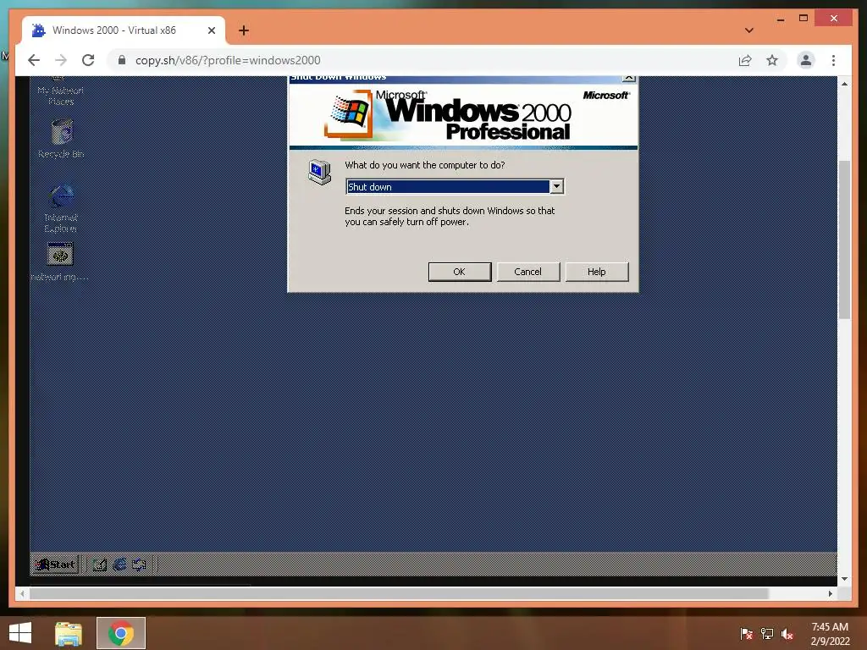This screenshot has height=650, width=867.
Task: Click the page vertical scrollbar thumb
Action: pos(844,240)
